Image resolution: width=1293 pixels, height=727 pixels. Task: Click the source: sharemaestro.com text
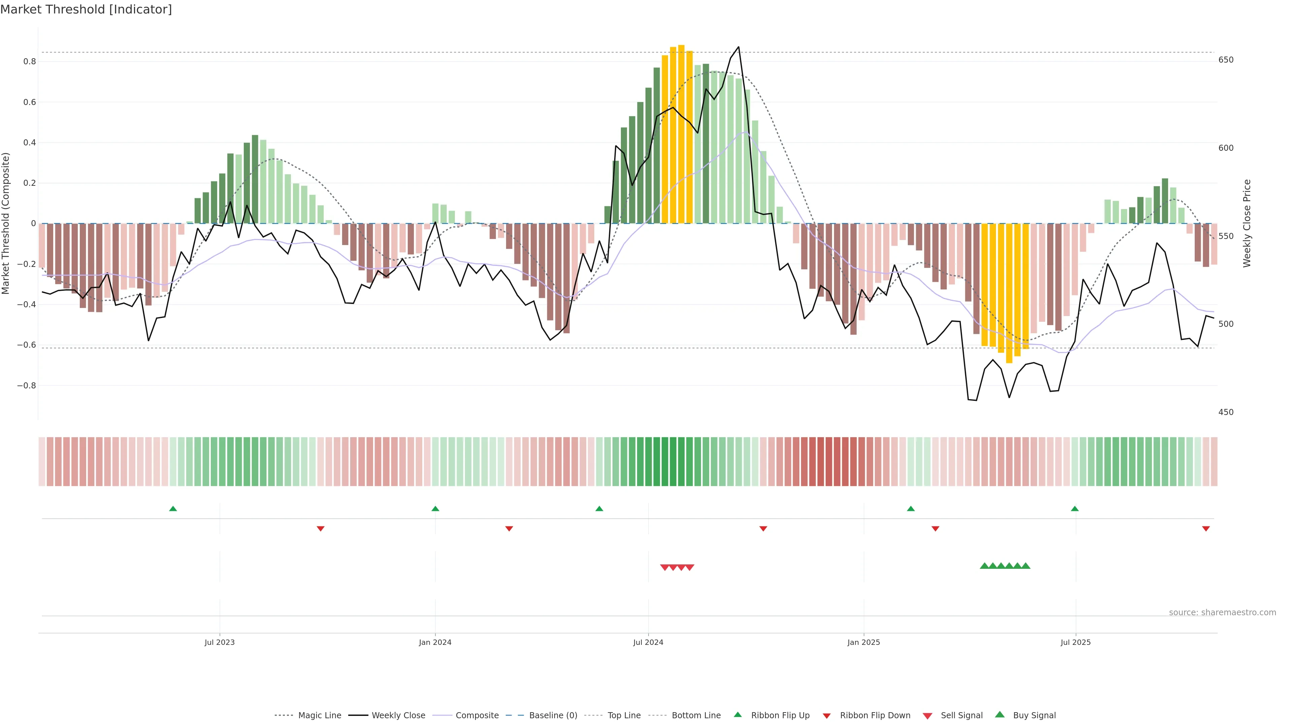point(1222,613)
